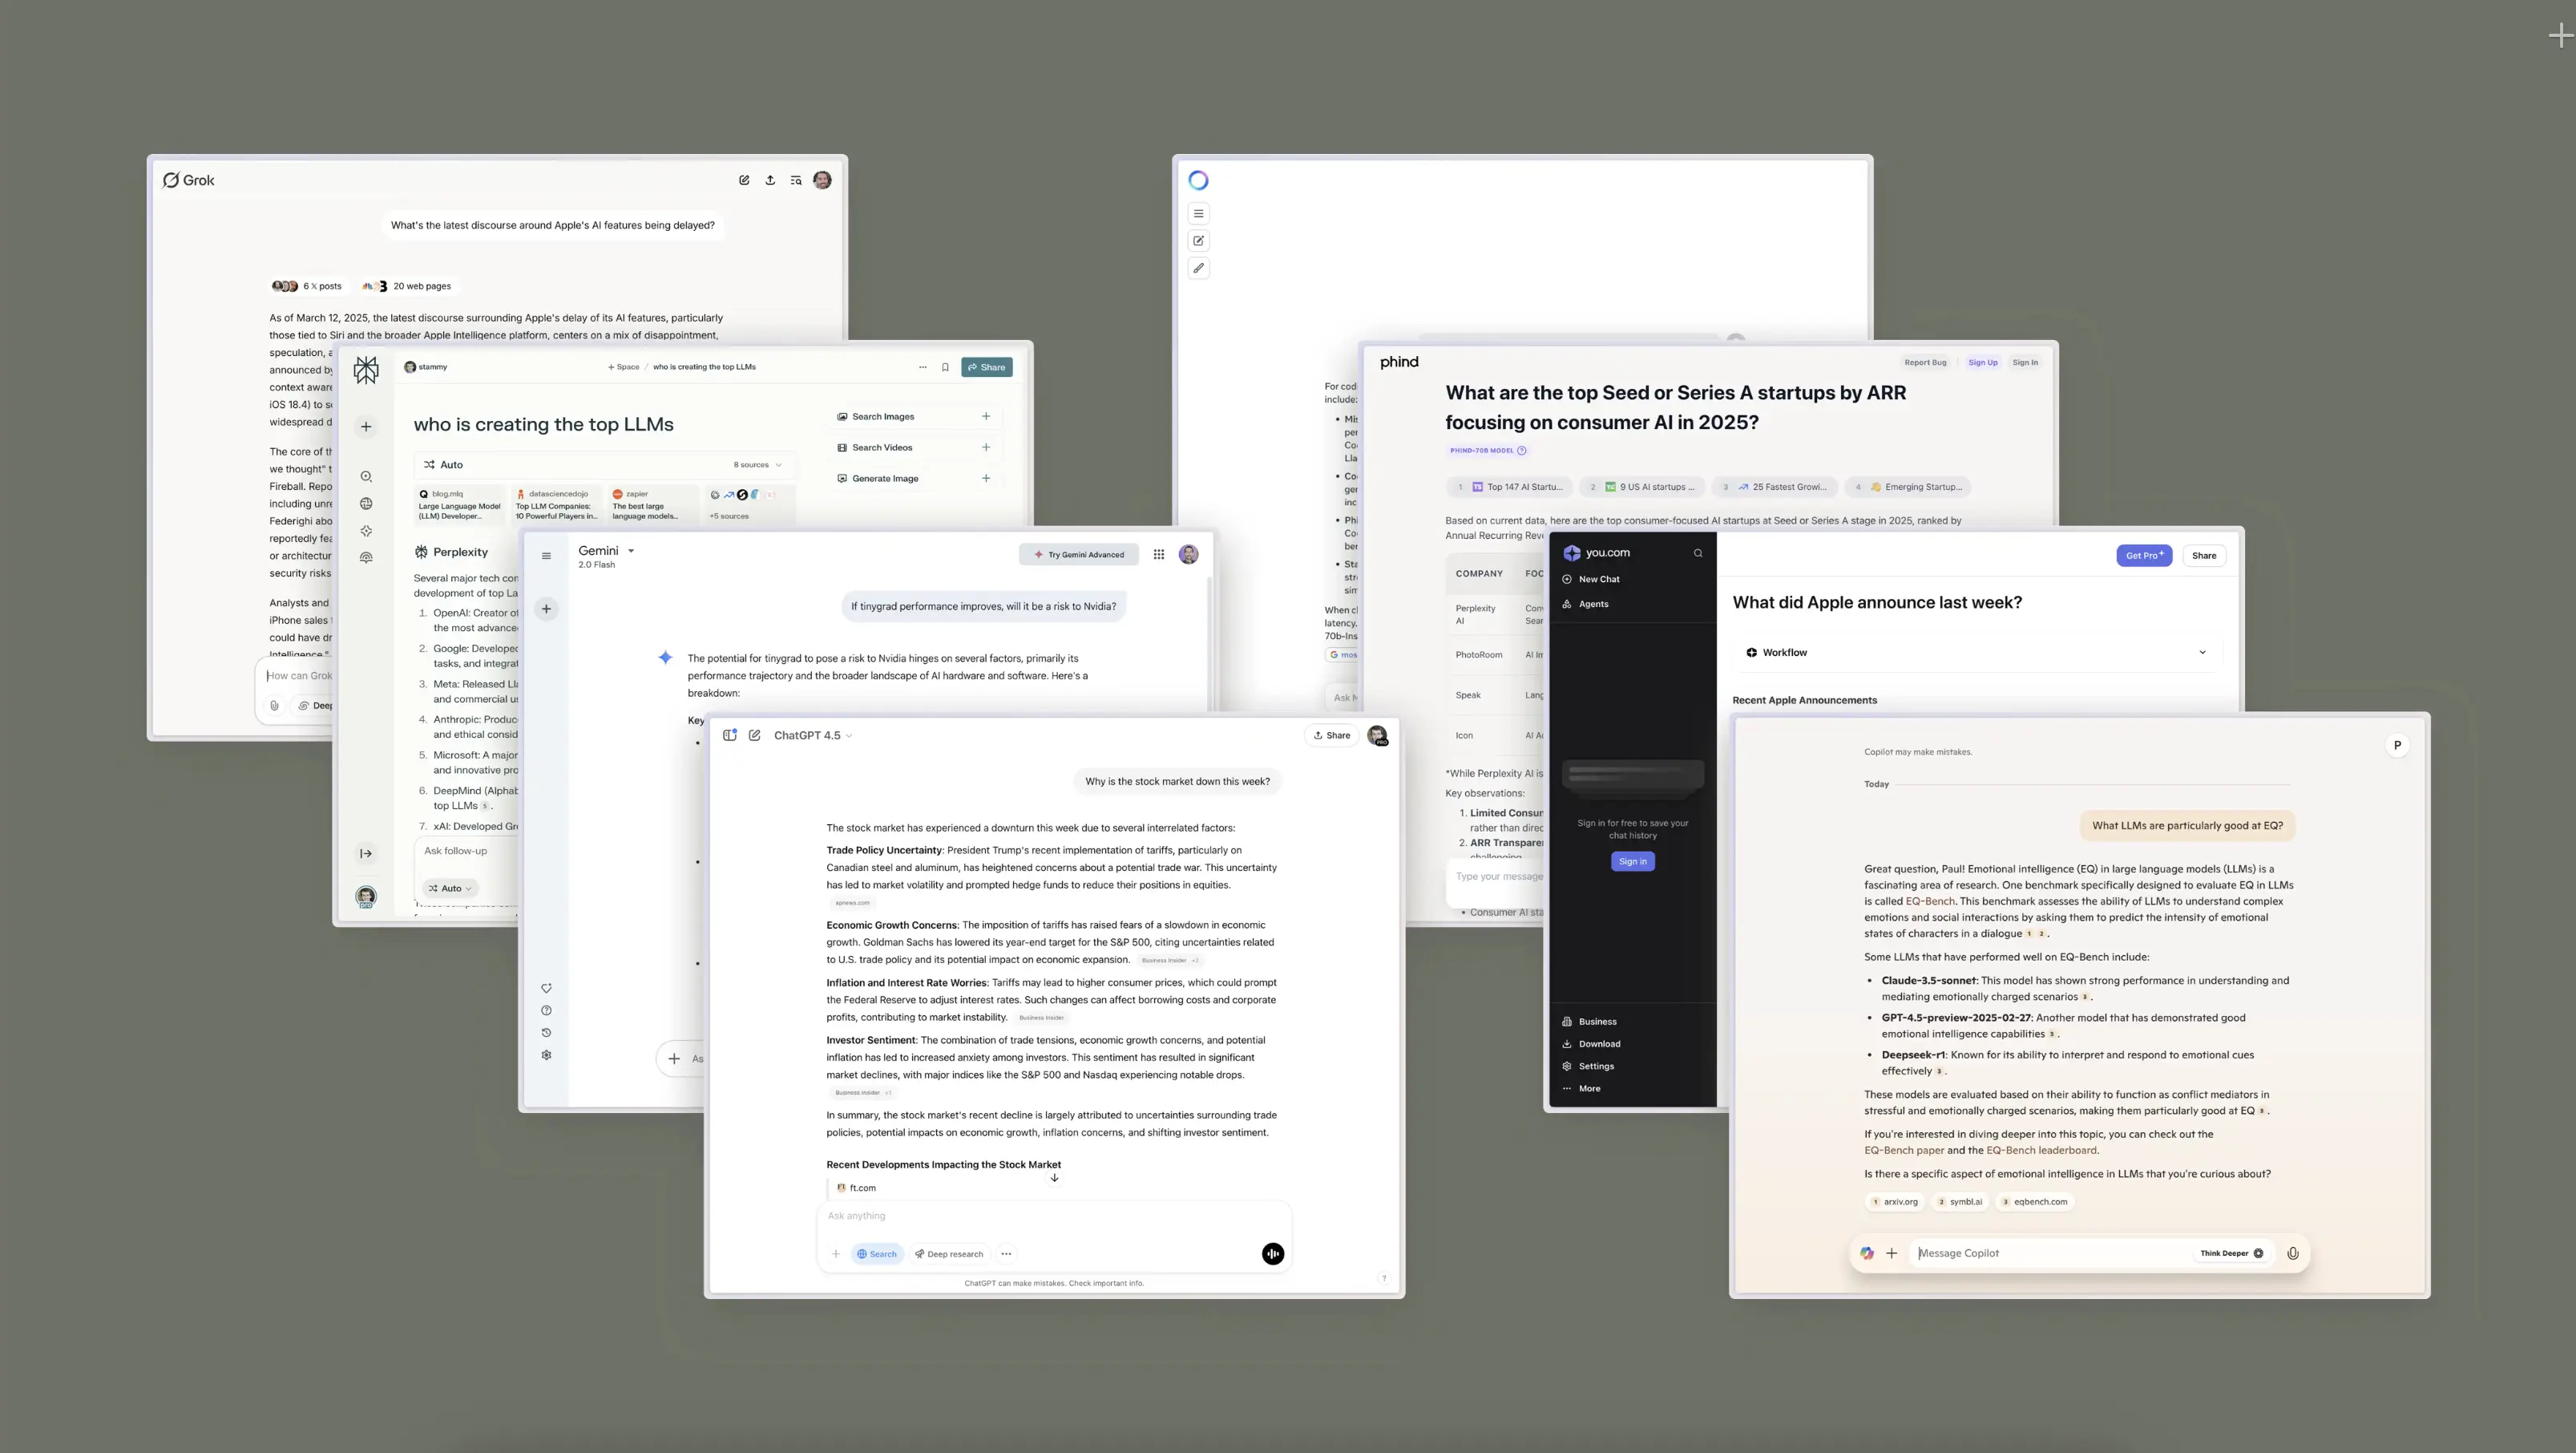Click the Grok share/upload icon
Screen dimensions: 2576x1453
tap(770, 180)
